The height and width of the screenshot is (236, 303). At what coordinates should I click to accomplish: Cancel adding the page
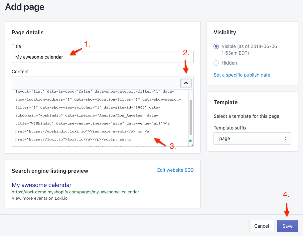(261, 226)
